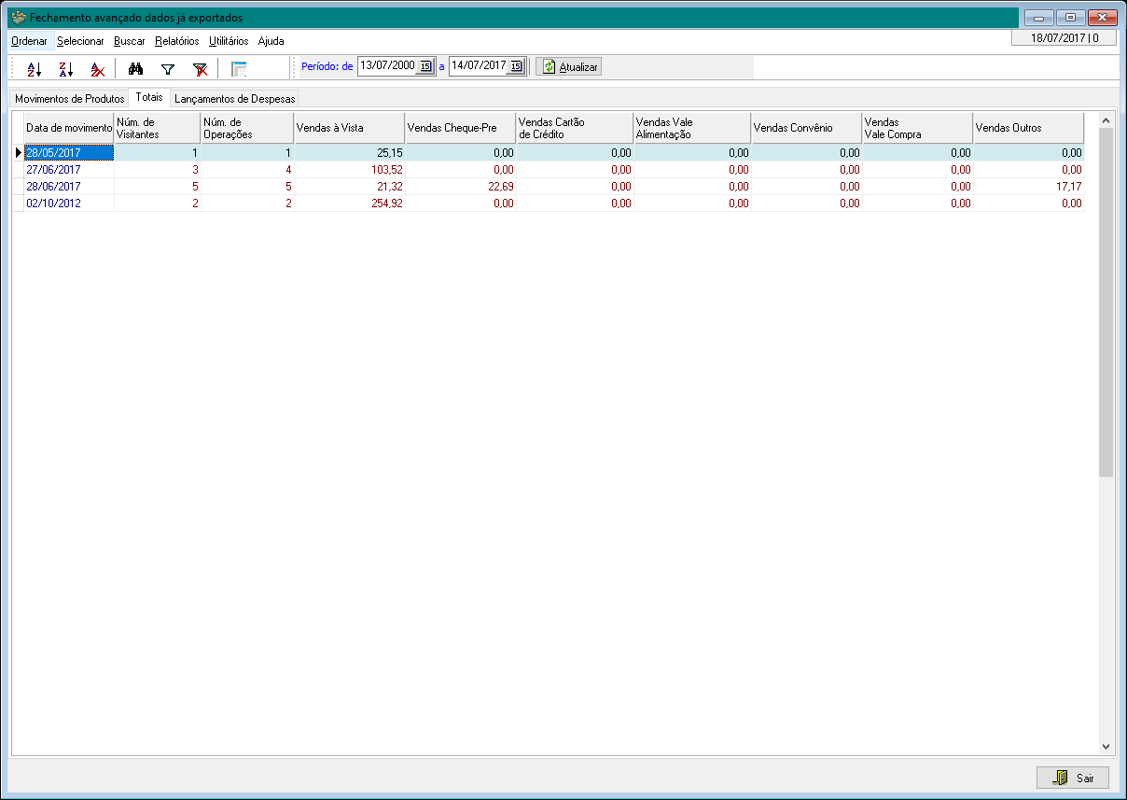Click the 17,17 Vendas Outros cell

pos(1029,187)
